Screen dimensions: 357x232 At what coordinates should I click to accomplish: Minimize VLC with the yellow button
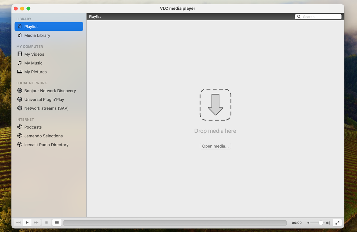22,8
